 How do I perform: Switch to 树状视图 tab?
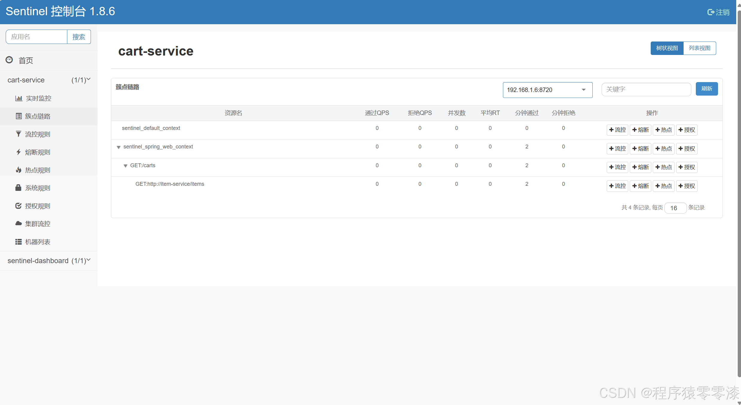click(667, 48)
